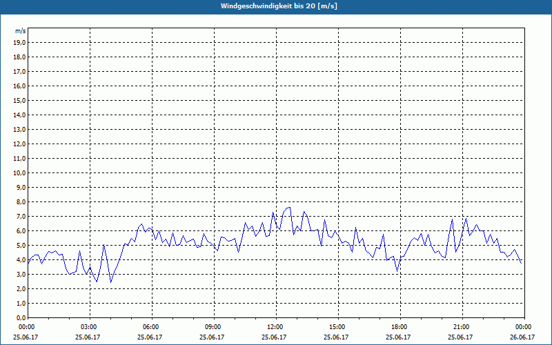The image size is (552, 345).
Task: Click the 6,0 y-axis label
Action: point(21,231)
